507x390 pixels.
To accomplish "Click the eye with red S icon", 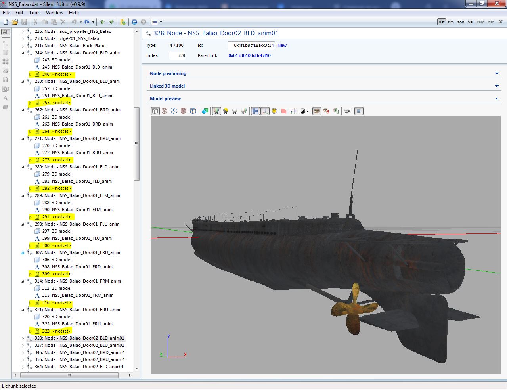I will [x=326, y=111].
